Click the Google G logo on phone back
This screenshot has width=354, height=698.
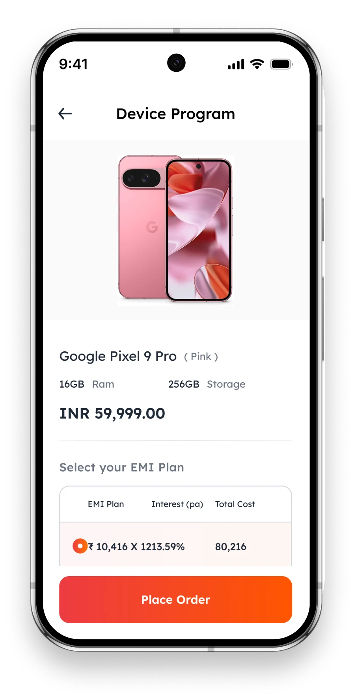[x=152, y=227]
